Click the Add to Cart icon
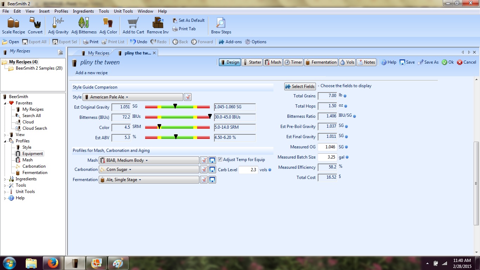Screen dimensions: 480x270 click(133, 26)
